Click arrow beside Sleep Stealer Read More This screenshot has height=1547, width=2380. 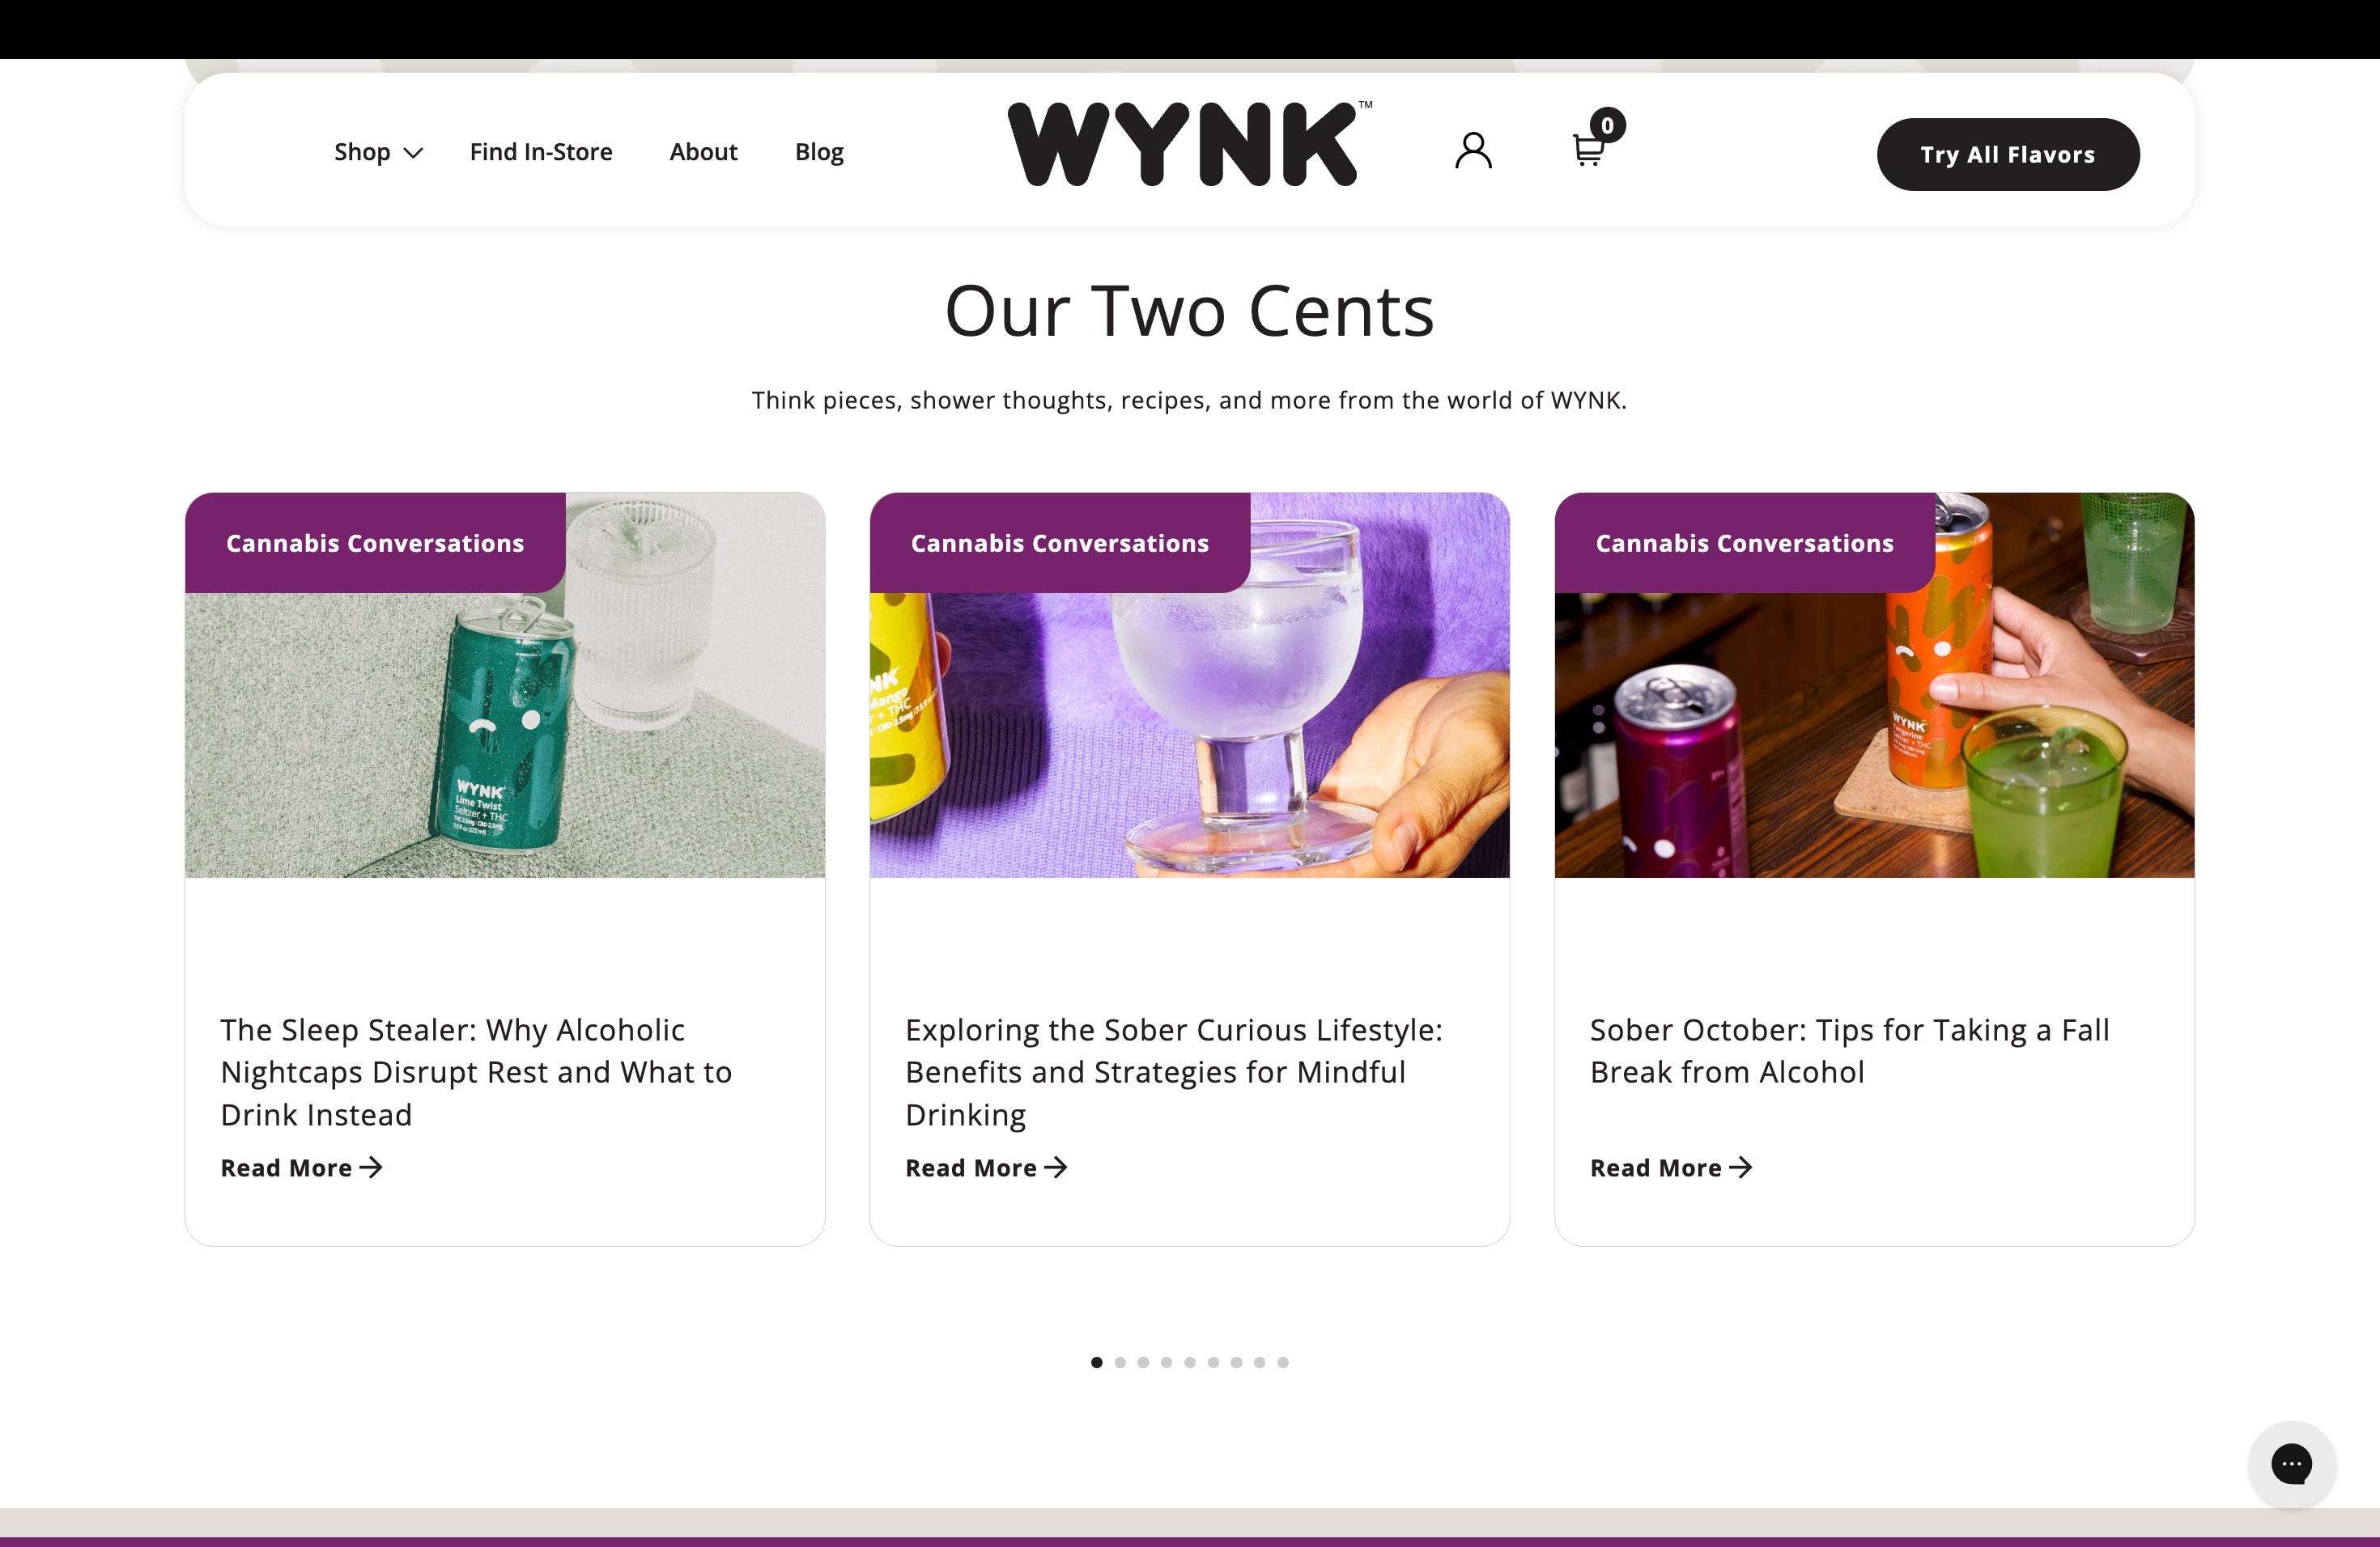pyautogui.click(x=371, y=1168)
